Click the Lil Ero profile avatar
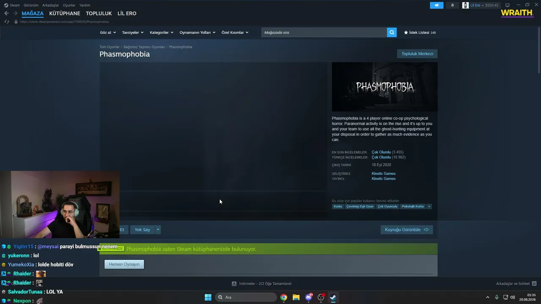Screen dimensions: 541x304 (x=465, y=5)
